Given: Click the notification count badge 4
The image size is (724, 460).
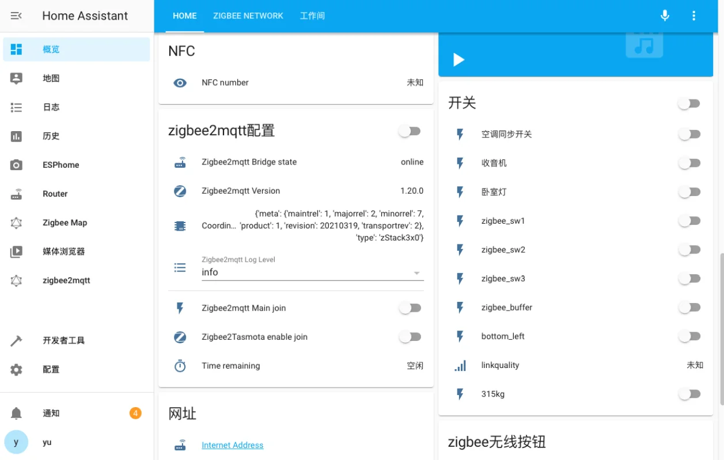Looking at the screenshot, I should pos(135,413).
